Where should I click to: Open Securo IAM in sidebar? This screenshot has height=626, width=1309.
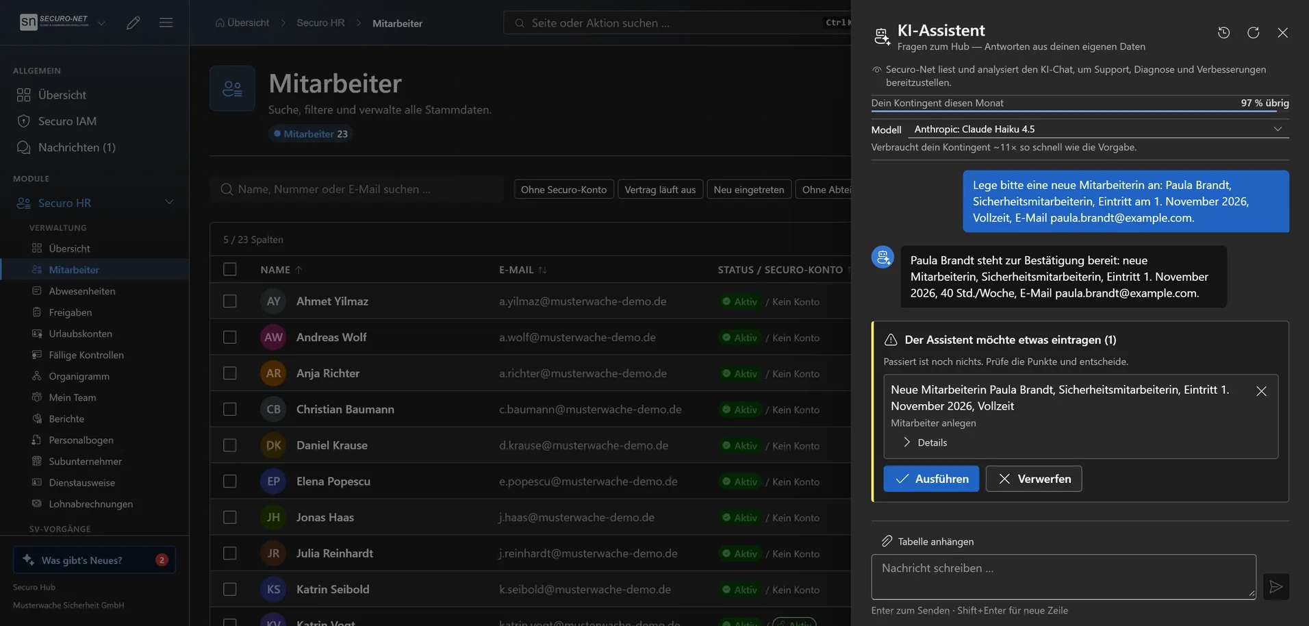click(x=94, y=121)
